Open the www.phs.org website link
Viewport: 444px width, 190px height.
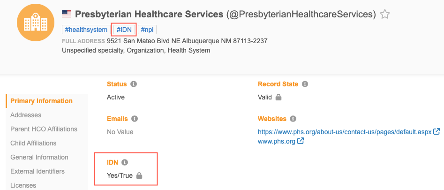click(x=276, y=141)
